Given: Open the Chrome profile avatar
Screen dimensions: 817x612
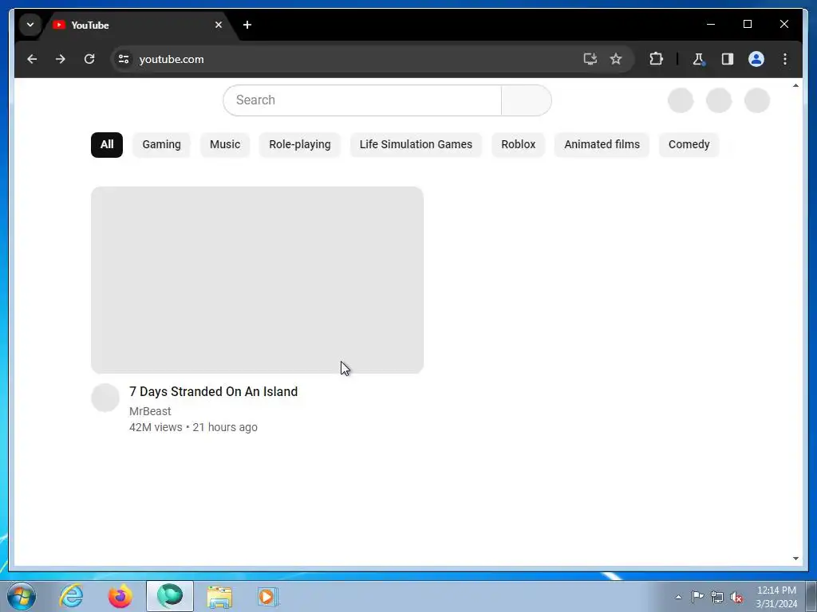Looking at the screenshot, I should coord(756,59).
